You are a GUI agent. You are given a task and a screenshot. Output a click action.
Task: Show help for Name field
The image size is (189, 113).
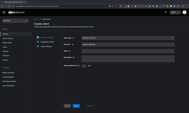tap(69, 51)
